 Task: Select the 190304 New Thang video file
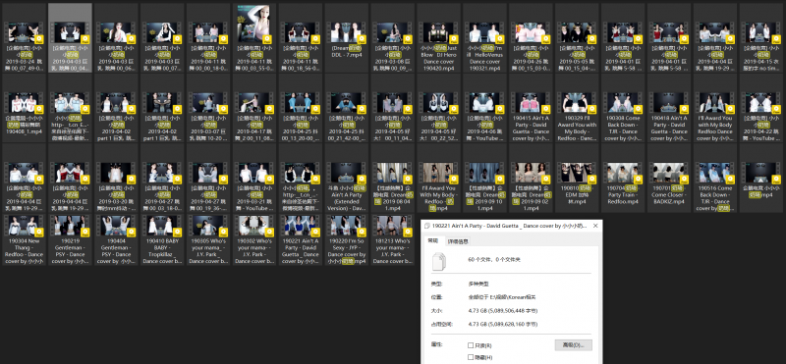click(24, 239)
